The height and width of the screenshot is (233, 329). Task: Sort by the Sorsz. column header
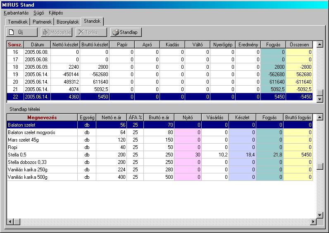pyautogui.click(x=15, y=45)
